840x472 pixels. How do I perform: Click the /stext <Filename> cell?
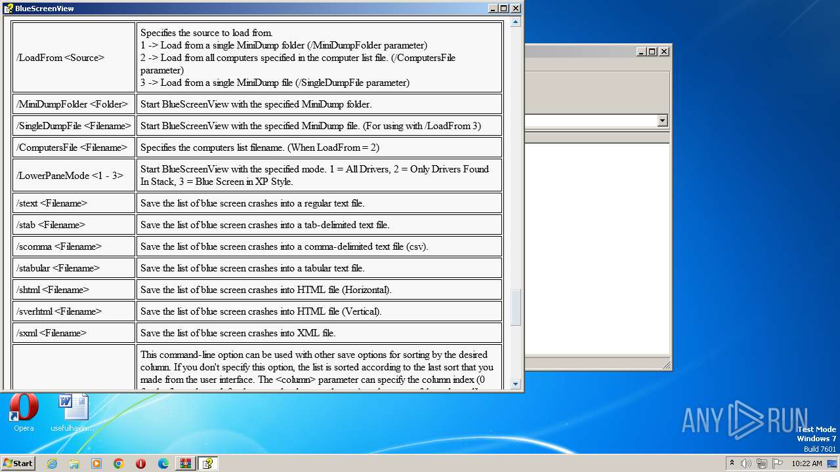pos(73,203)
